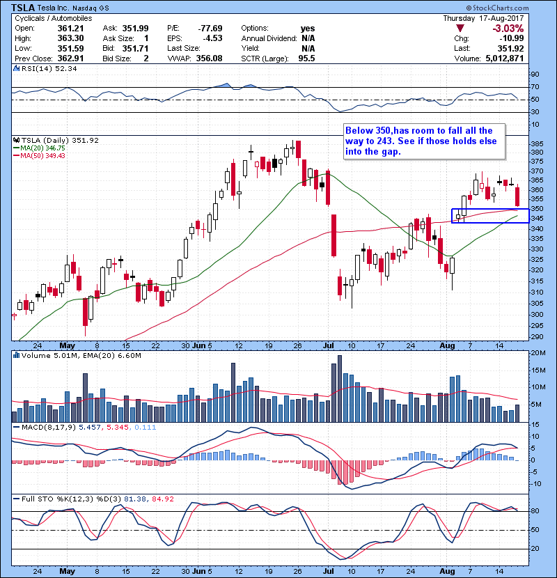Click the Options value yes
The image size is (557, 578).
click(308, 29)
